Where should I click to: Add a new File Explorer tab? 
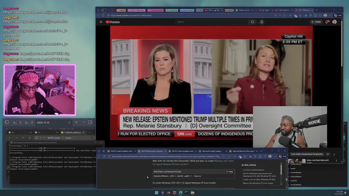click(89, 133)
